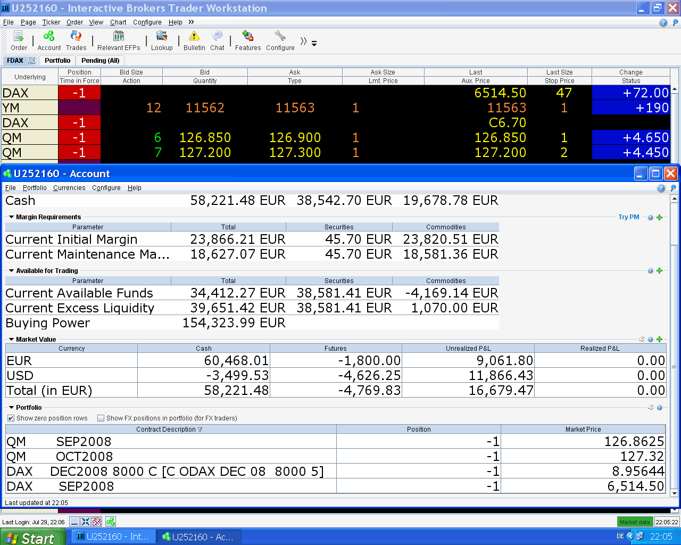Open the Currencies menu in Account window

(69, 188)
